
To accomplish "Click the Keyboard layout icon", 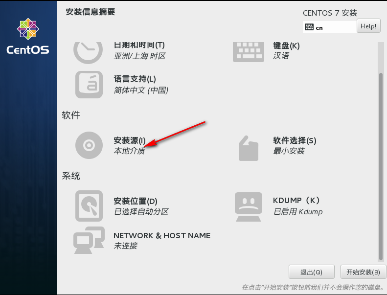I will pyautogui.click(x=249, y=52).
